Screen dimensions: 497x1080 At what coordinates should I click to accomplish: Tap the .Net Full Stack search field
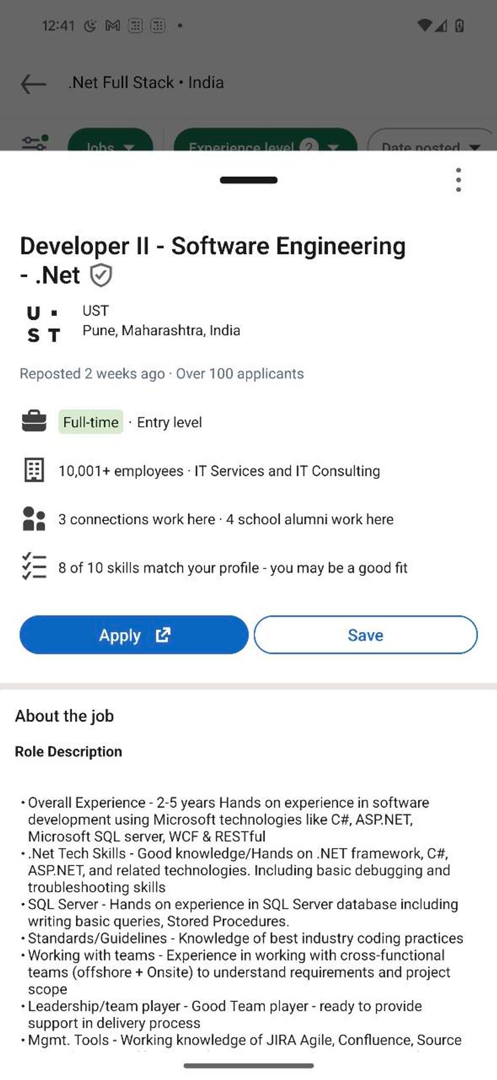[x=146, y=83]
